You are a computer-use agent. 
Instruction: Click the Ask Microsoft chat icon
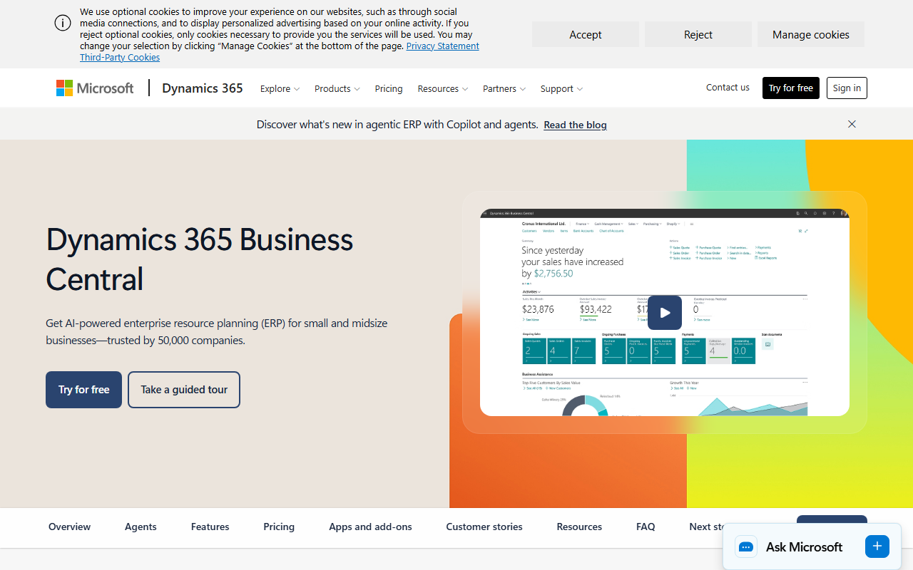(746, 547)
